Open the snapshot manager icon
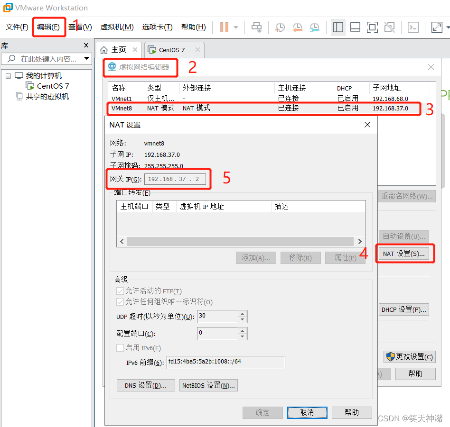This screenshot has height=427, width=450. click(x=315, y=27)
